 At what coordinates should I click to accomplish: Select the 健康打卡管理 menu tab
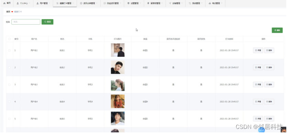[65, 3]
